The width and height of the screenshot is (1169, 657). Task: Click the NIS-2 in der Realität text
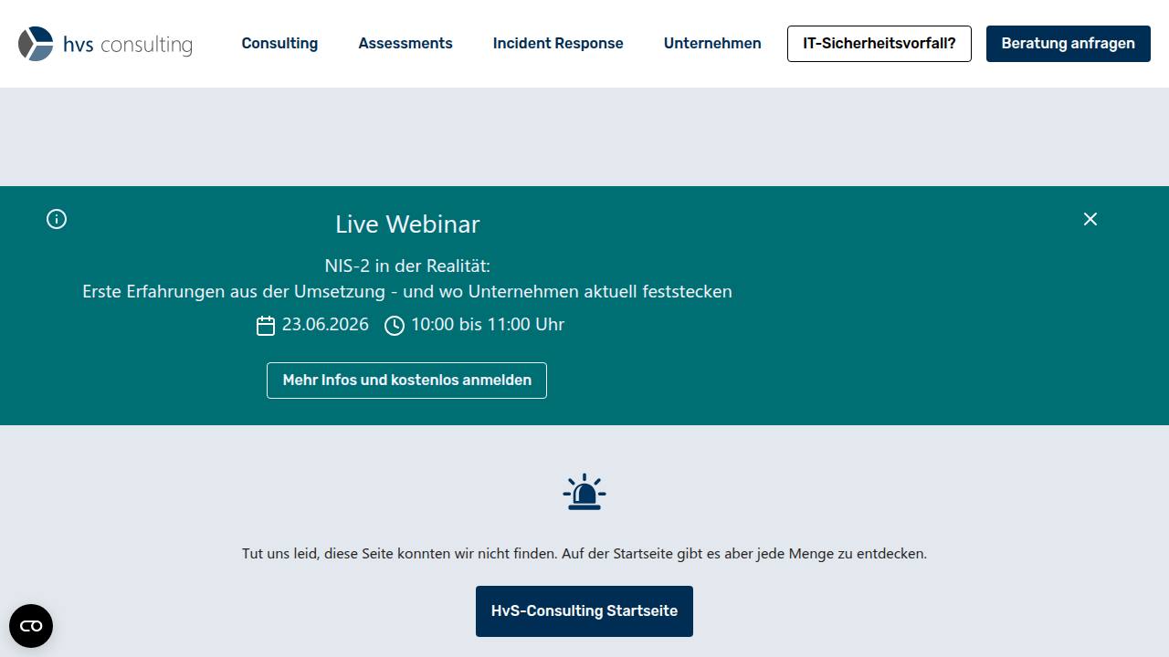point(407,266)
